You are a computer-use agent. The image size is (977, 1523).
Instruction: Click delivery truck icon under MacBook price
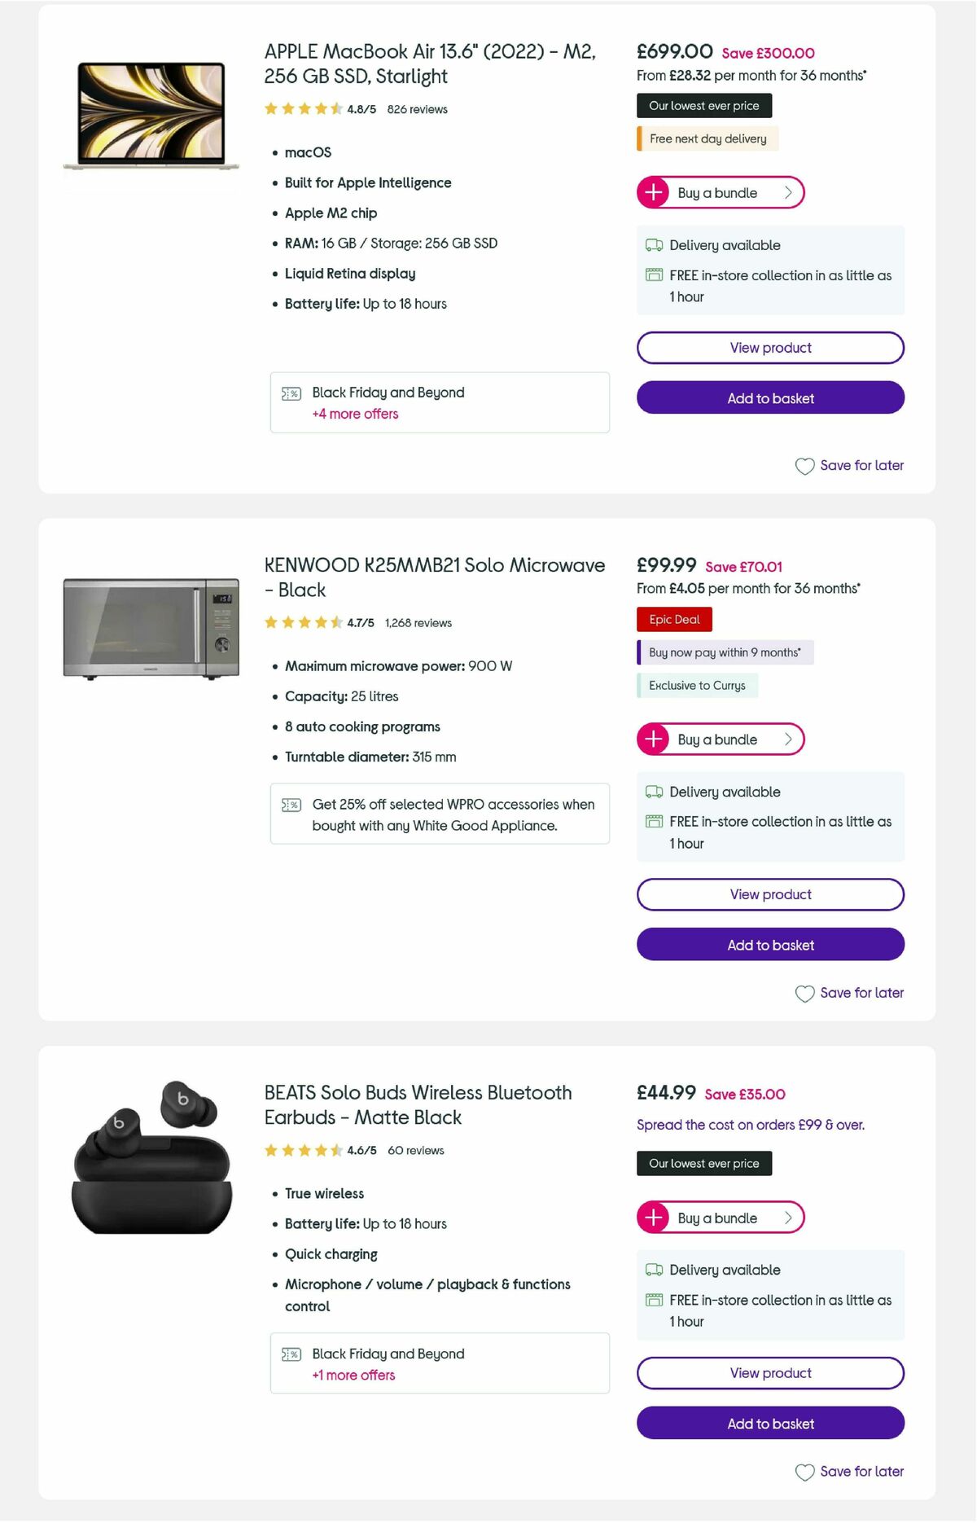coord(654,244)
